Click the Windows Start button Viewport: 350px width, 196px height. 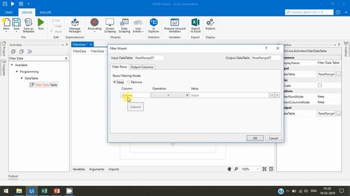click(x=6, y=191)
